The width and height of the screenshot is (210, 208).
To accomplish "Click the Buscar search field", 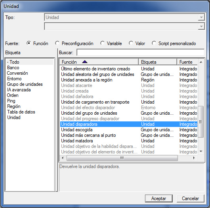I will [141, 53].
